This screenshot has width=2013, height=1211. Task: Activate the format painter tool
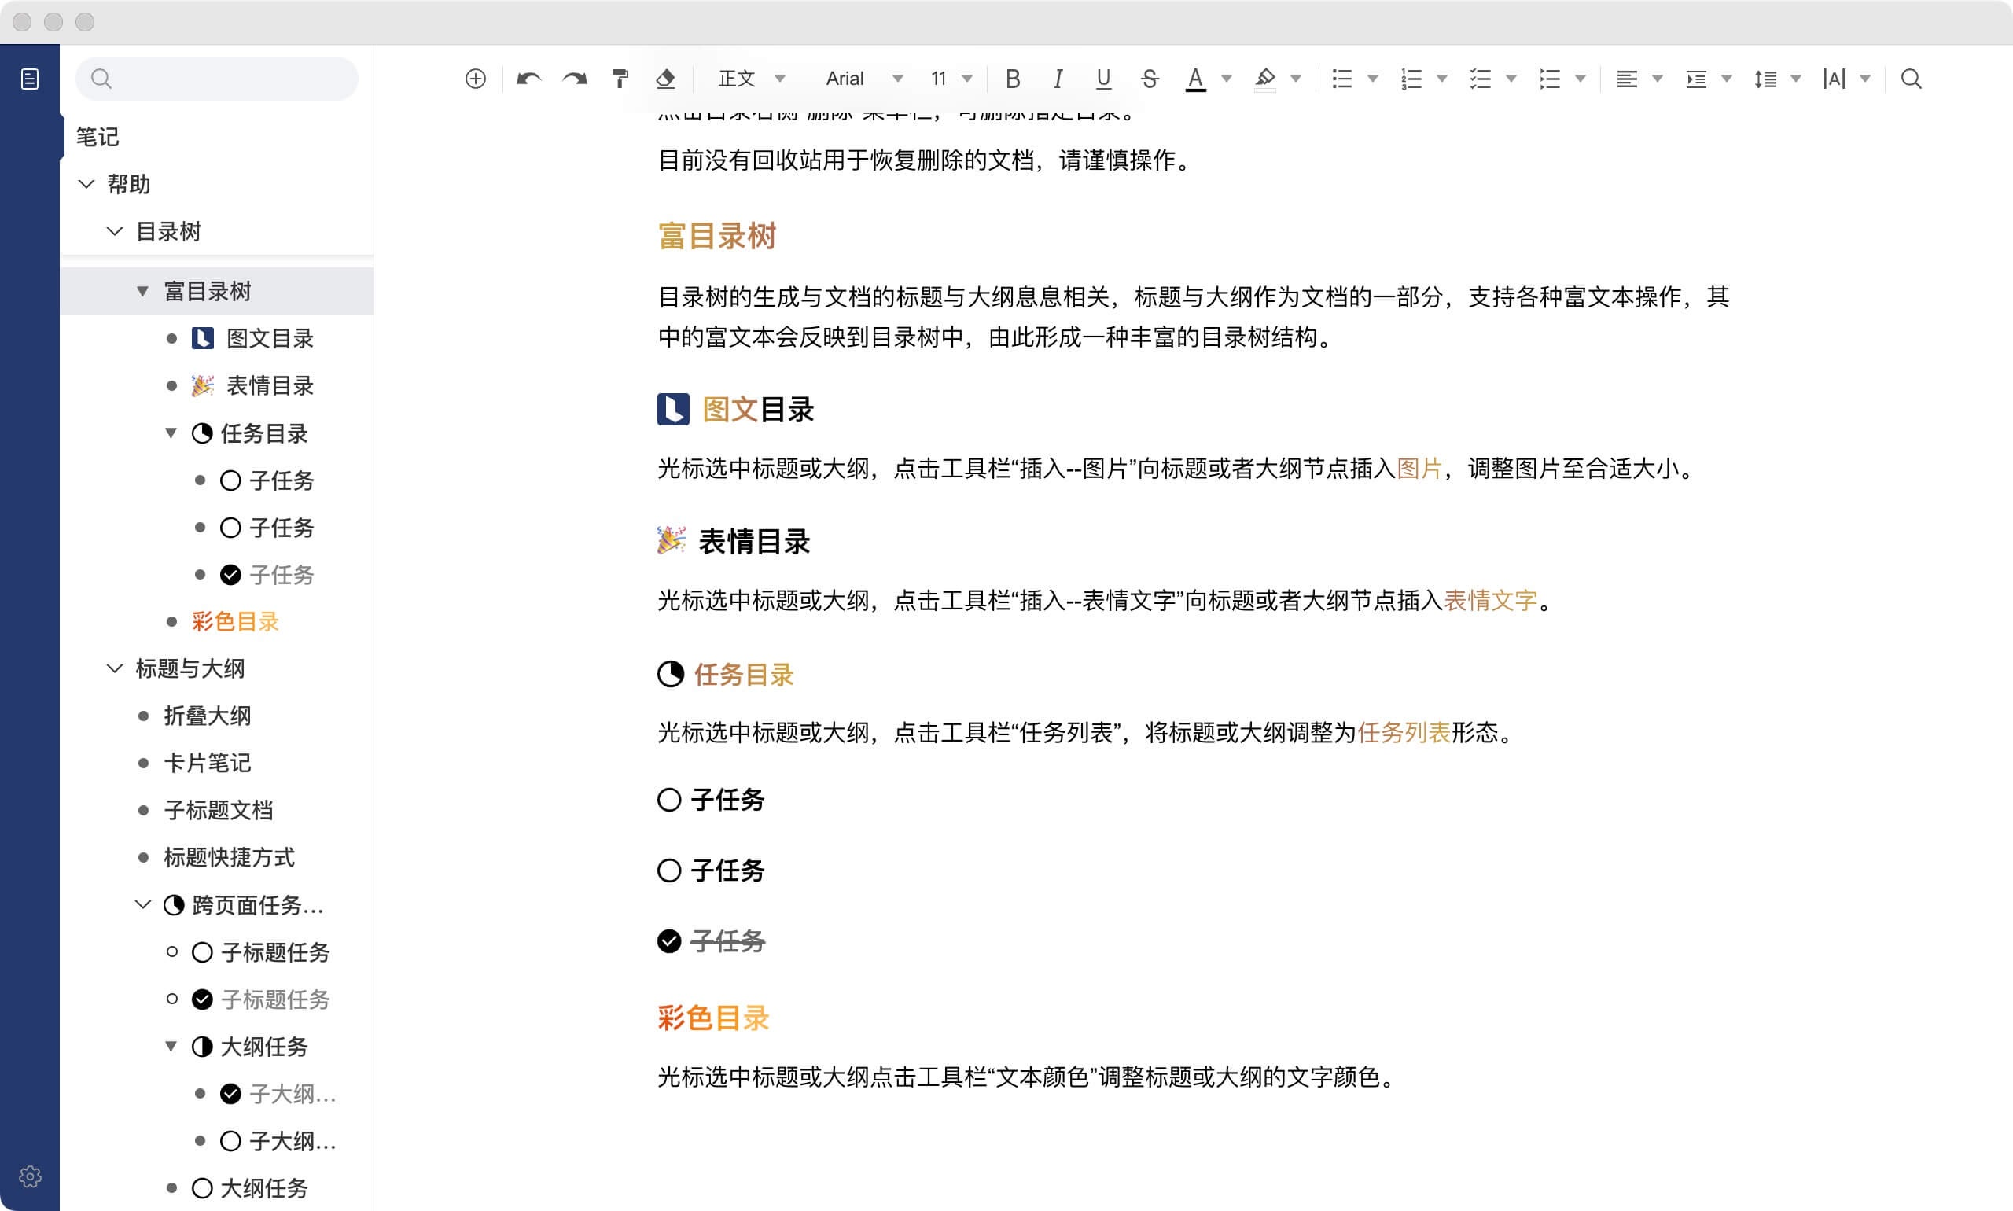(x=620, y=79)
